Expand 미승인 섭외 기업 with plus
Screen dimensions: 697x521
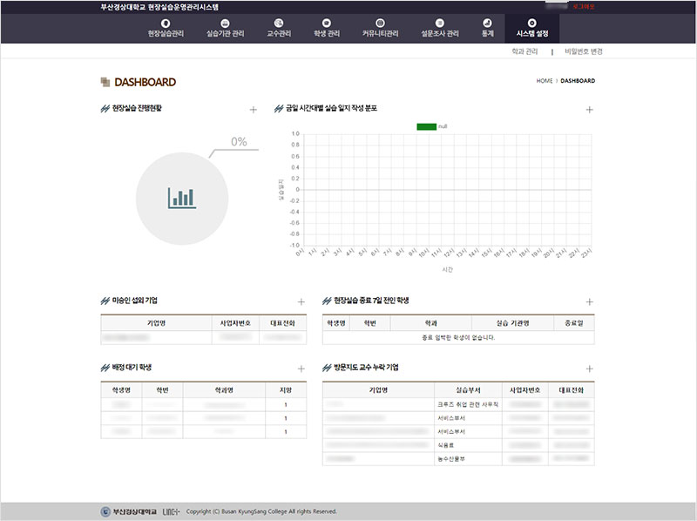click(301, 302)
